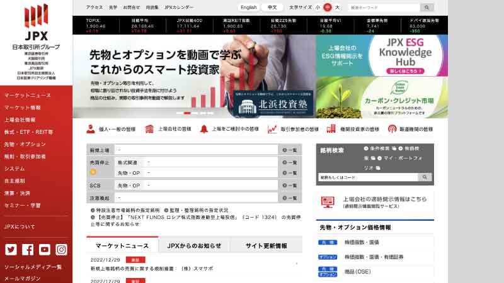
Task: Click the listed companies building icon
Action: [149, 129]
